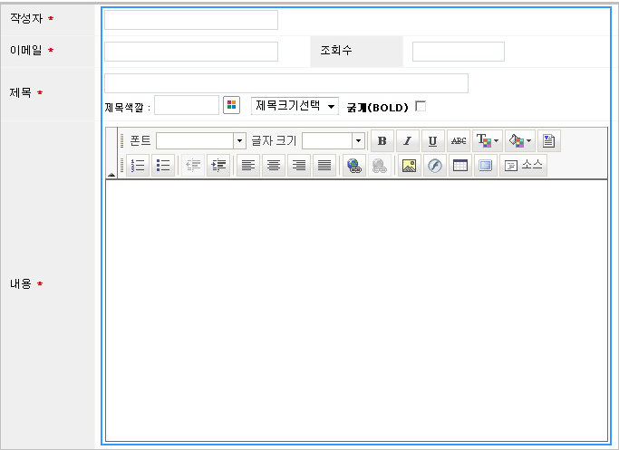Open the text color picker
Screen dimensions: 619x450
pos(488,141)
